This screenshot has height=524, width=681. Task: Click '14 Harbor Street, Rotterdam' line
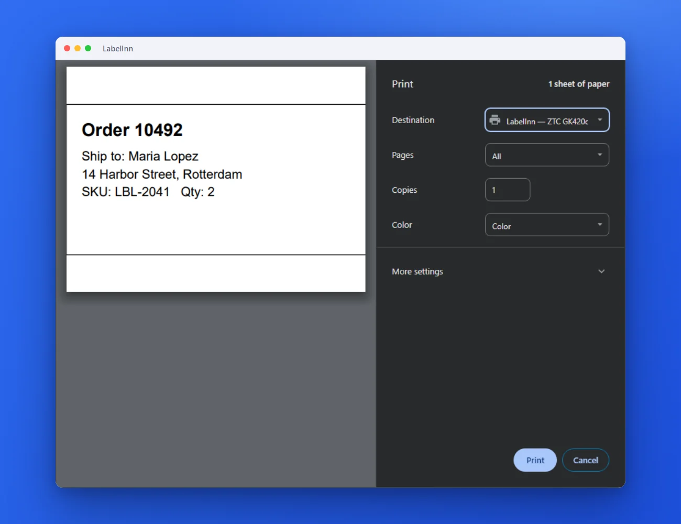point(162,174)
